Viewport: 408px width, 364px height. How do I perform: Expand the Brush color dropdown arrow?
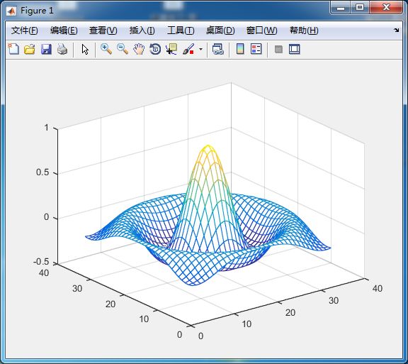[200, 49]
